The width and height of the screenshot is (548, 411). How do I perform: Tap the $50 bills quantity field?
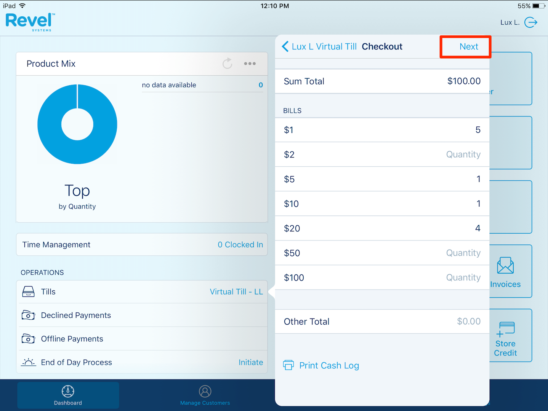(x=463, y=253)
